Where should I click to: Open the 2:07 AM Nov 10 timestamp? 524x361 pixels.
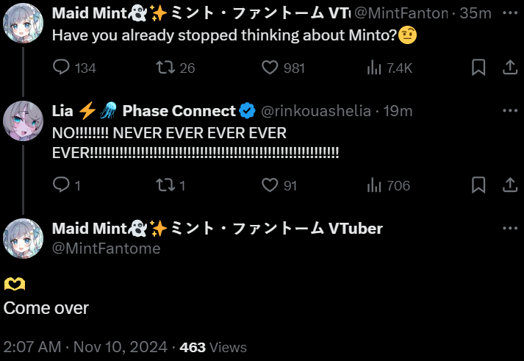pyautogui.click(x=86, y=347)
